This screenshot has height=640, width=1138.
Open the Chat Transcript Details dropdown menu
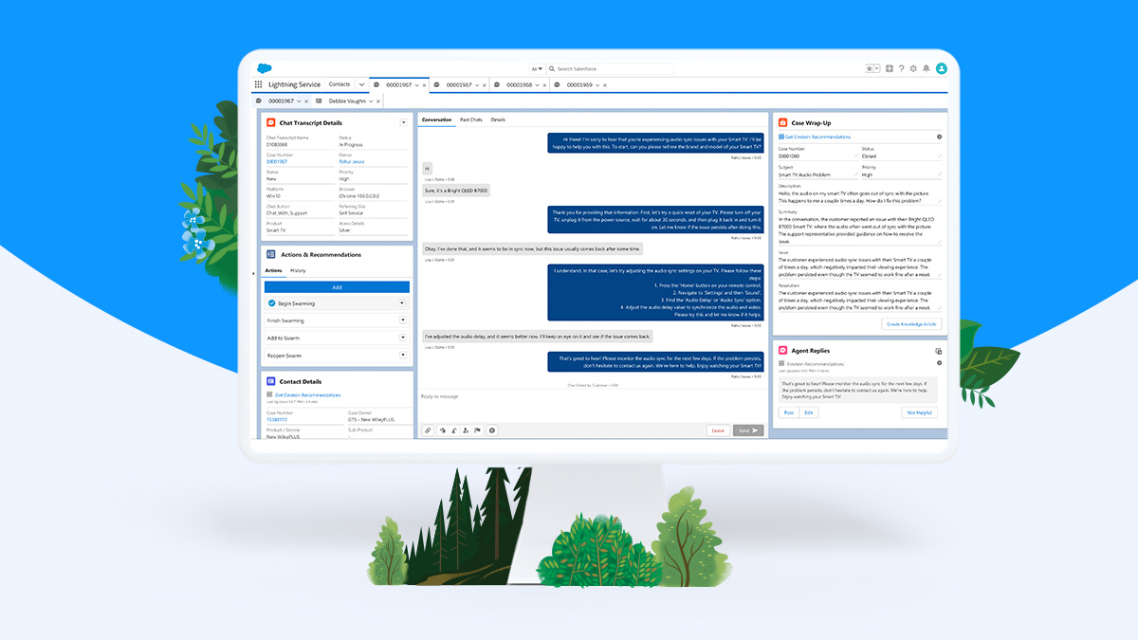click(x=403, y=122)
